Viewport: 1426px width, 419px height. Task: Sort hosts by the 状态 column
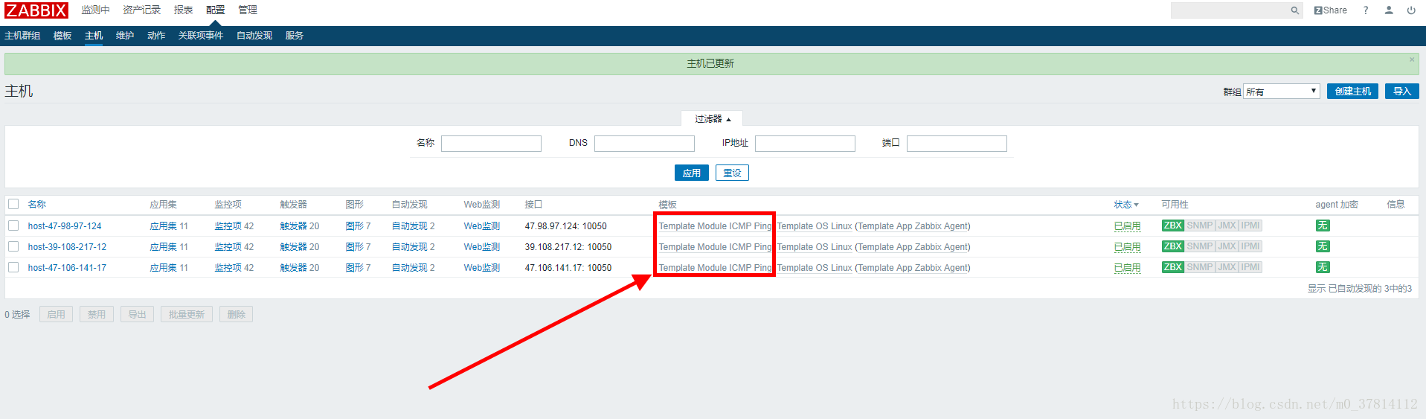coord(1126,205)
